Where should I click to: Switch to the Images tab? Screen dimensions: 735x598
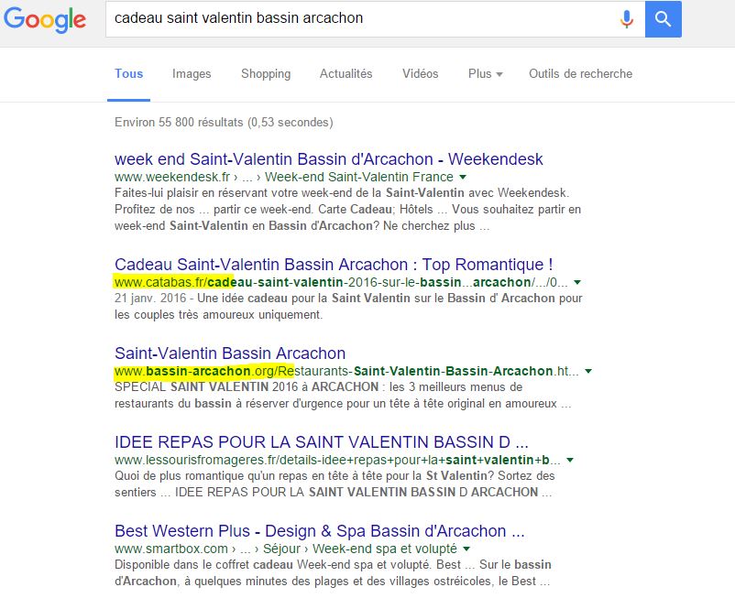click(192, 74)
